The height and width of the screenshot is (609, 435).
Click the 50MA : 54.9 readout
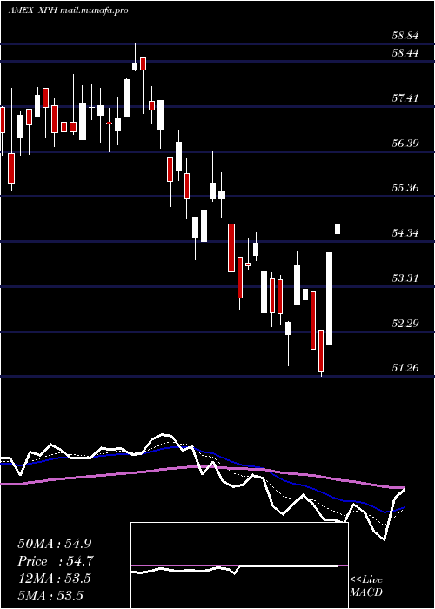pos(55,544)
